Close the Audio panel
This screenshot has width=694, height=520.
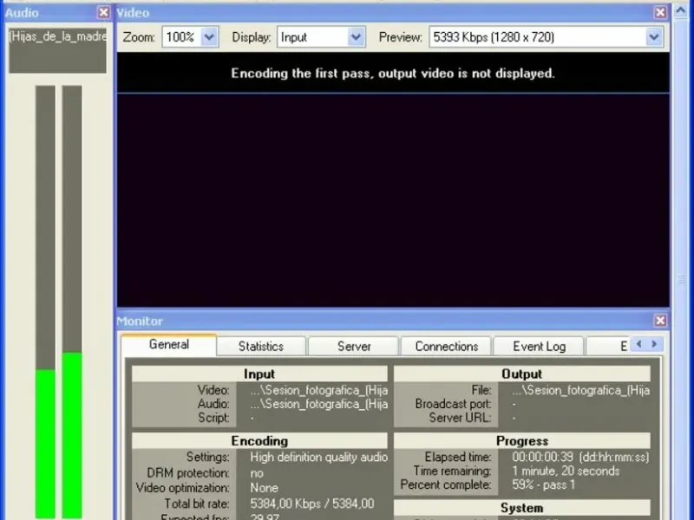pyautogui.click(x=103, y=12)
